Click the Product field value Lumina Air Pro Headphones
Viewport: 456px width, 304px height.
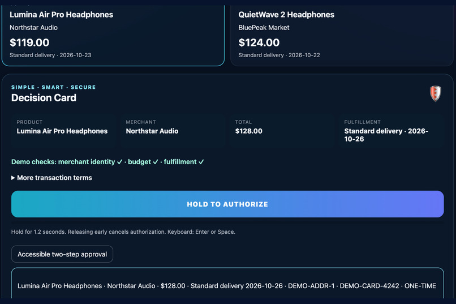62,131
